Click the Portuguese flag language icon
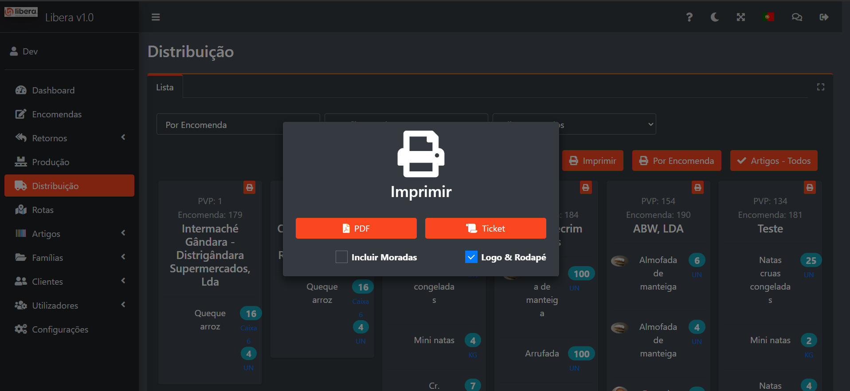 pyautogui.click(x=768, y=17)
